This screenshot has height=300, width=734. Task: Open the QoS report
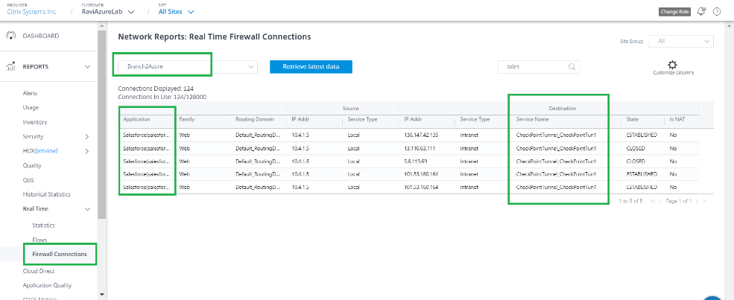(28, 180)
